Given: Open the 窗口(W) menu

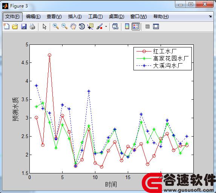Looking at the screenshot, I should 139,17.
